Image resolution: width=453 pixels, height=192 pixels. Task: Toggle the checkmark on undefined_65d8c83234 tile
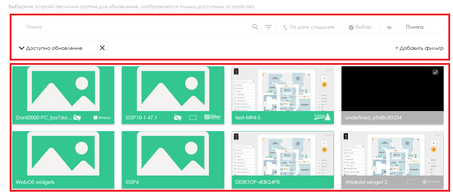point(435,72)
